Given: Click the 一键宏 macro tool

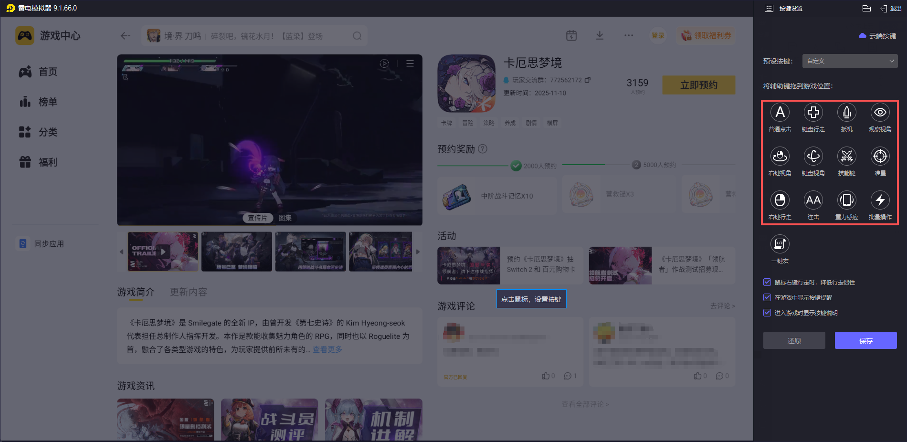Looking at the screenshot, I should pos(780,244).
